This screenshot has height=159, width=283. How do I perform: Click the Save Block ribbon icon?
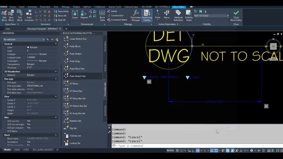(11, 15)
